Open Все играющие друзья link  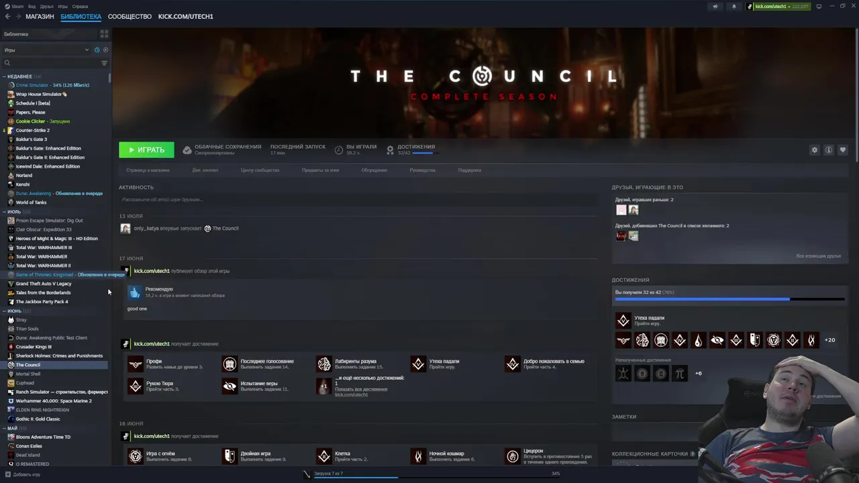tap(818, 256)
